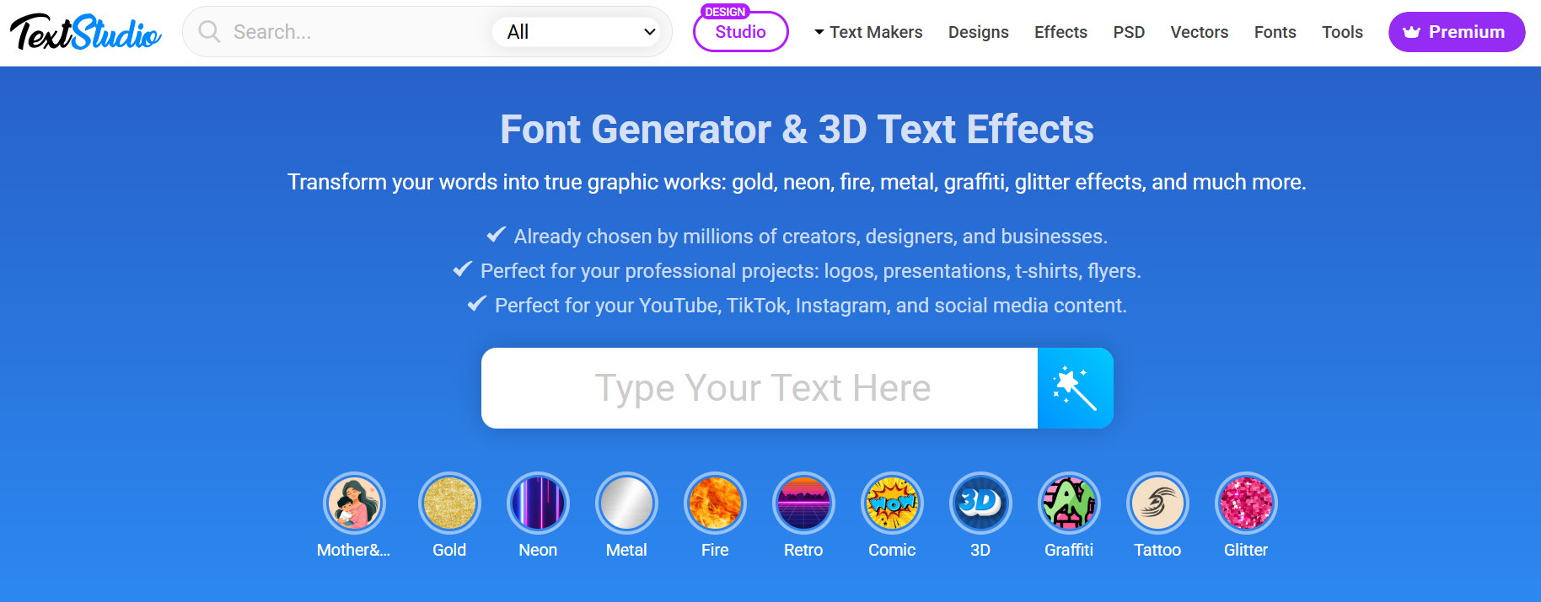Click the line "Perfect for your professional projects"

click(810, 271)
